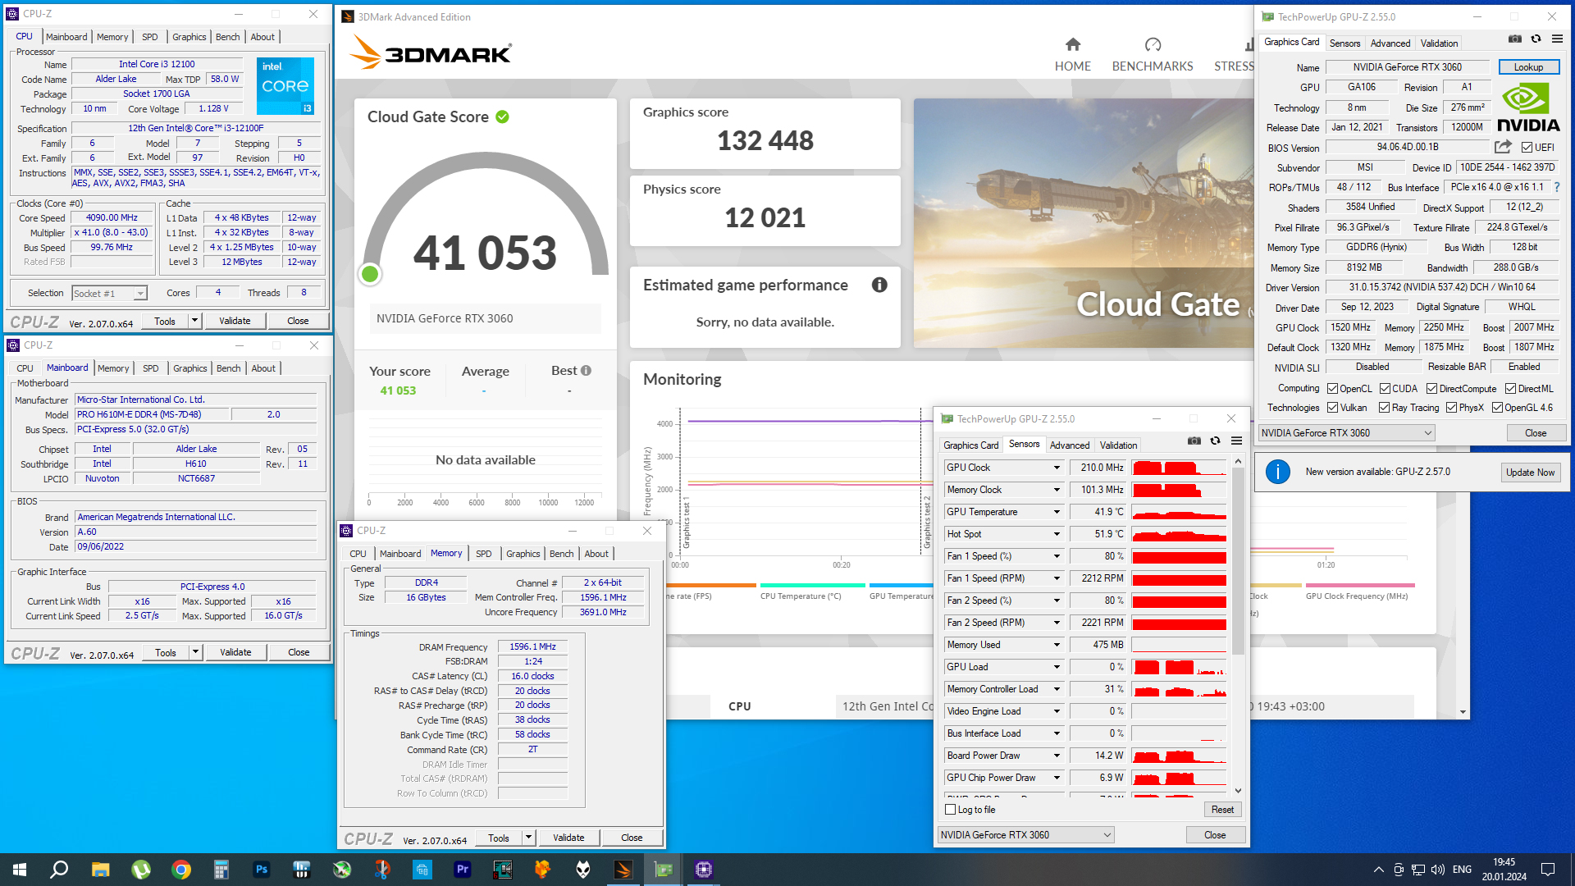Open hamburger menu in GPU-Z Sensors window
The width and height of the screenshot is (1575, 886).
tap(1236, 441)
